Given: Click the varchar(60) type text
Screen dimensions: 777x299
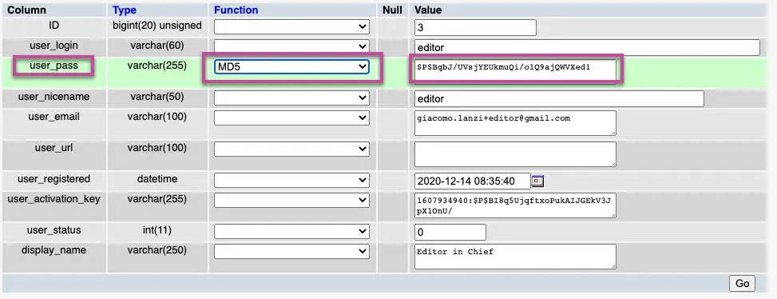Looking at the screenshot, I should click(x=157, y=45).
